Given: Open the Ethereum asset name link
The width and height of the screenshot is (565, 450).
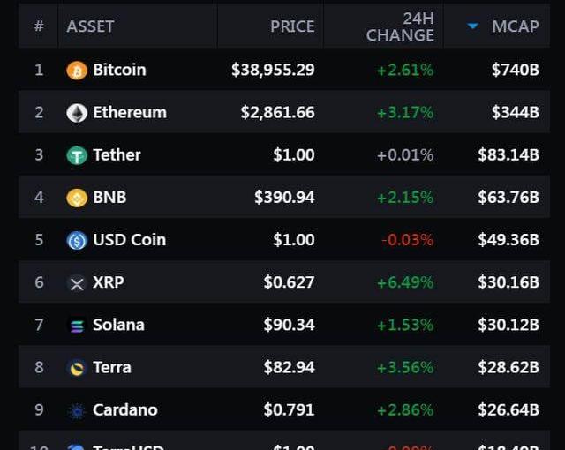Looking at the screenshot, I should coord(130,112).
